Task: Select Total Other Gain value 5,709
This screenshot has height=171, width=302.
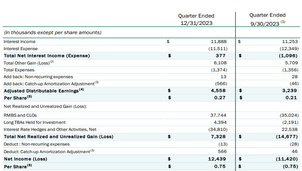Action: (292, 63)
